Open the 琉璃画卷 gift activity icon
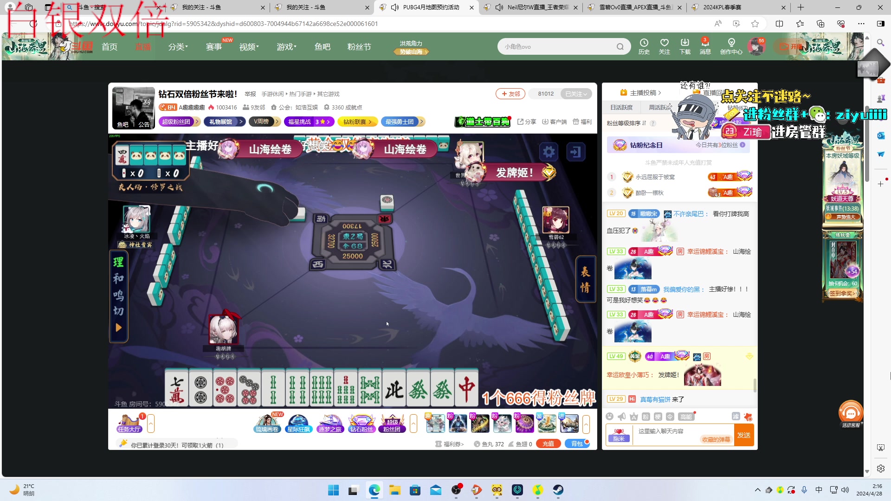 tap(267, 423)
